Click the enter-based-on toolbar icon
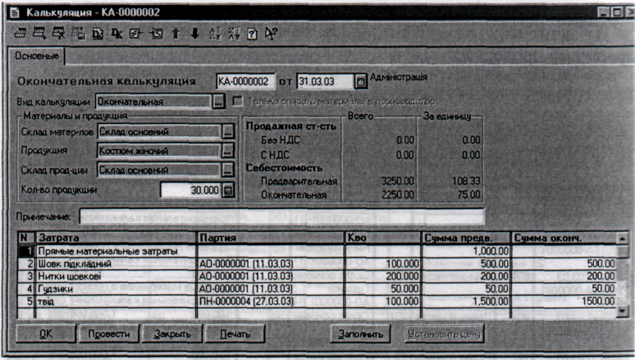 pyautogui.click(x=157, y=34)
